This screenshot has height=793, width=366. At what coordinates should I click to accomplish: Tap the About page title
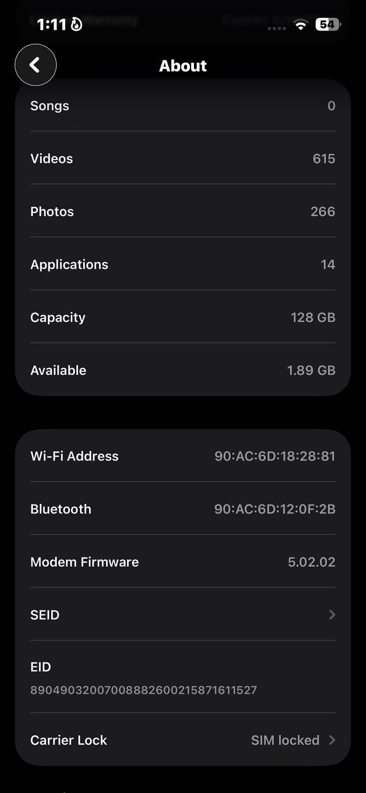tap(183, 66)
